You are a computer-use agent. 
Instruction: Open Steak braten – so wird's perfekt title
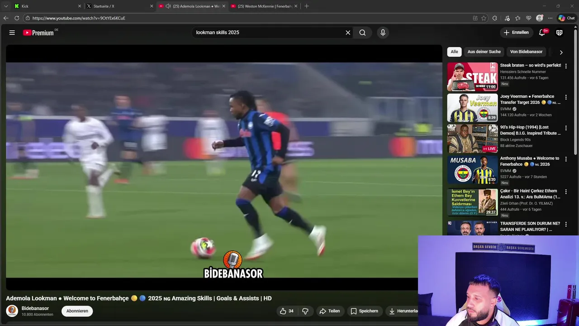tap(530, 65)
